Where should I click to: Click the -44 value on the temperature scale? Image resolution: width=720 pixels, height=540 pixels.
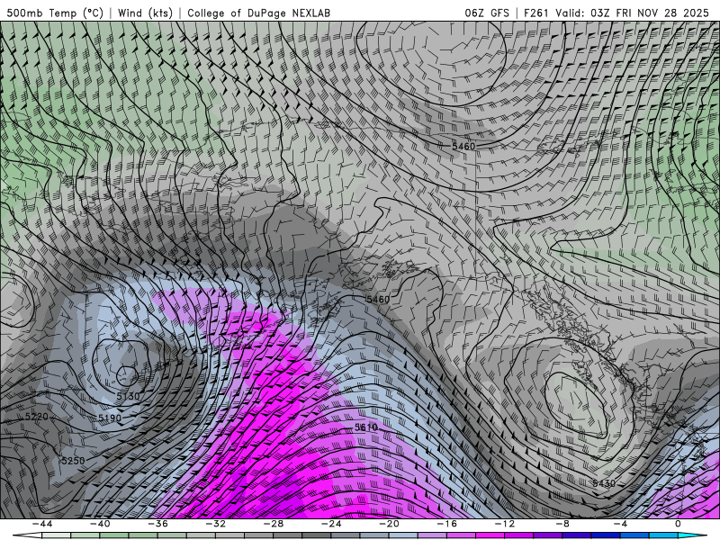click(42, 524)
